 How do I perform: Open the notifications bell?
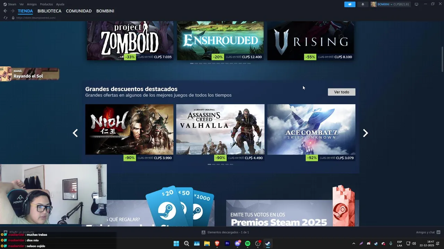[363, 4]
